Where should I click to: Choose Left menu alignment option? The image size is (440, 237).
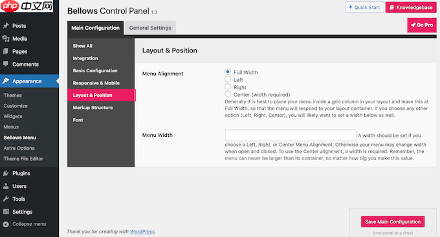pyautogui.click(x=228, y=79)
